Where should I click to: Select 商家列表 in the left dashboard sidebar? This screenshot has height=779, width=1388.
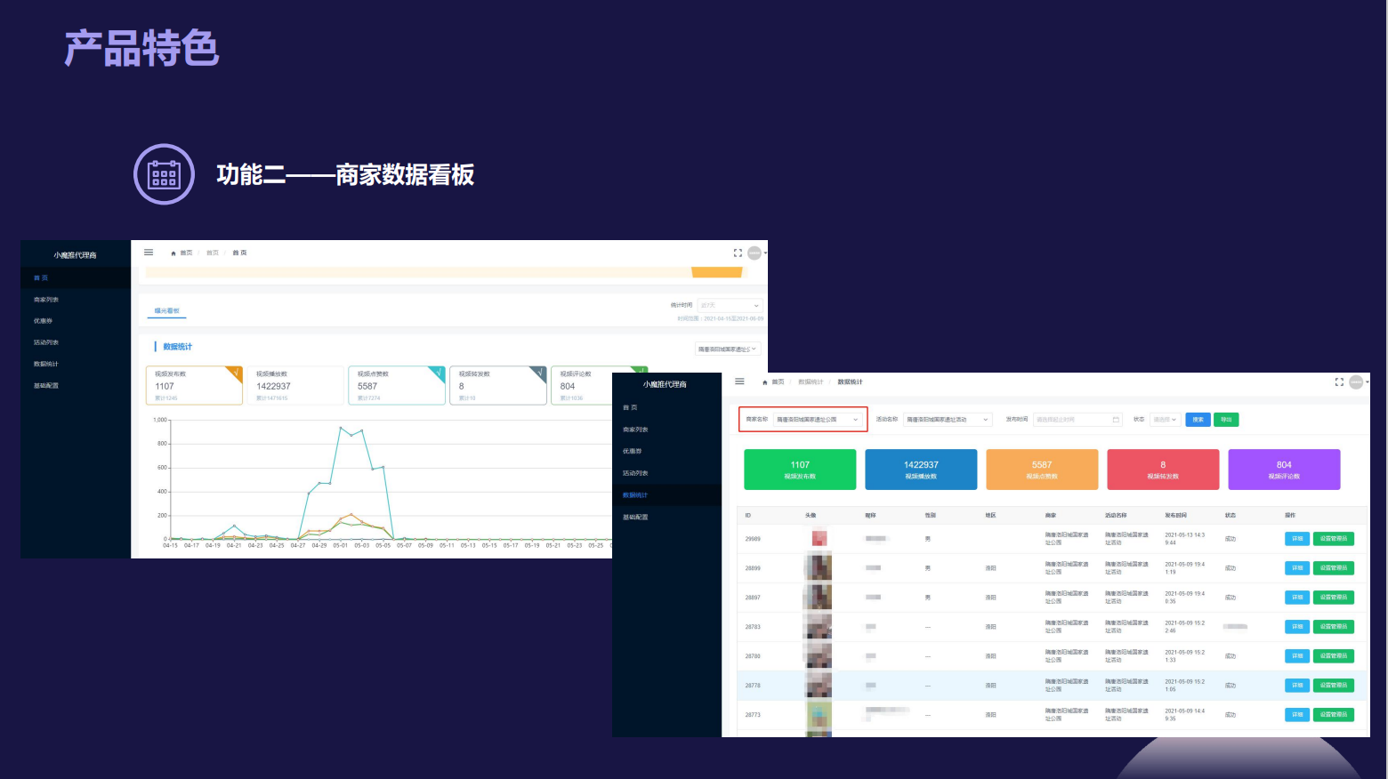46,300
